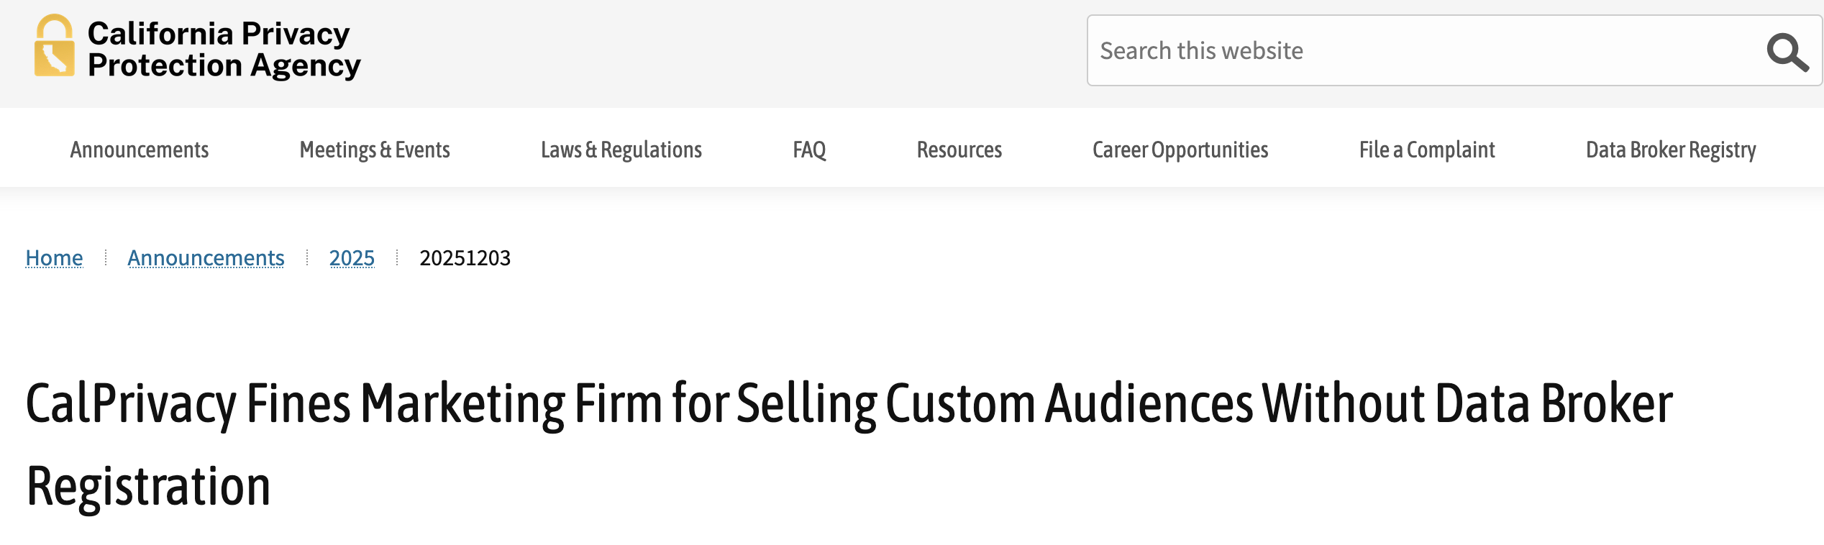Click the 'California Privacy Protection Agency' site title
The height and width of the screenshot is (545, 1824).
pos(224,50)
